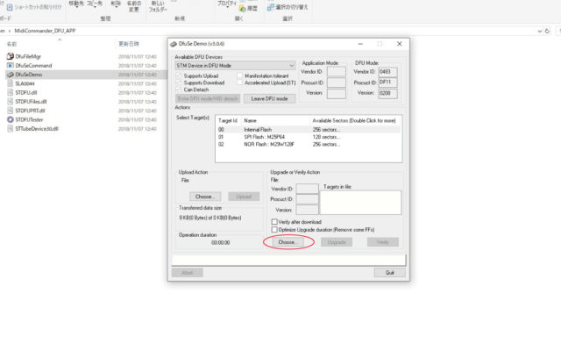The height and width of the screenshot is (337, 561).
Task: Minimize the DfuSe Demo window
Action: tap(360, 44)
